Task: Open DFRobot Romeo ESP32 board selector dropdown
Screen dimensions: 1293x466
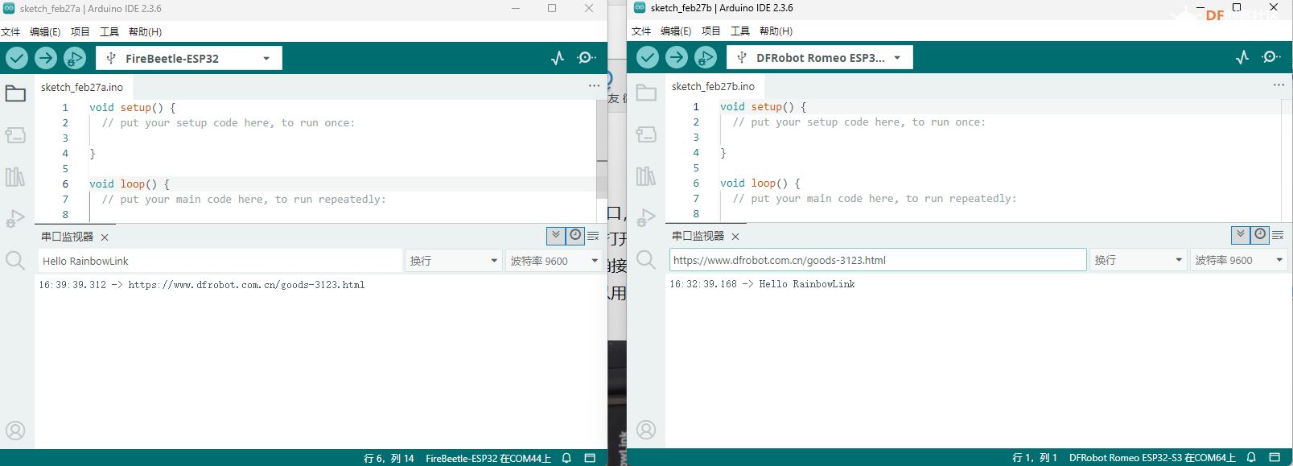Action: (x=819, y=57)
